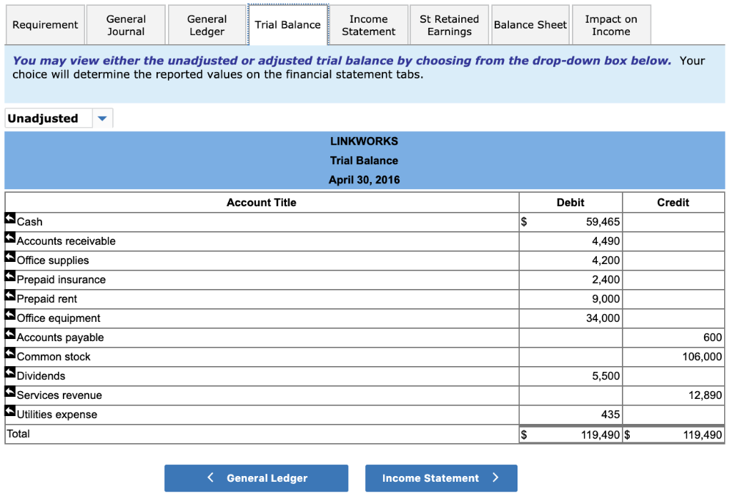
Task: Switch to the General Journal tab
Action: tap(126, 25)
